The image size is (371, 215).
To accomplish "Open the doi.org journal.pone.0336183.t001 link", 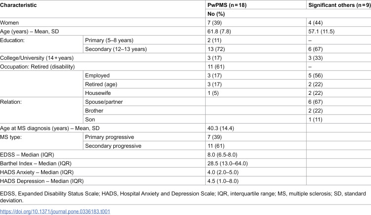I will point(55,212).
